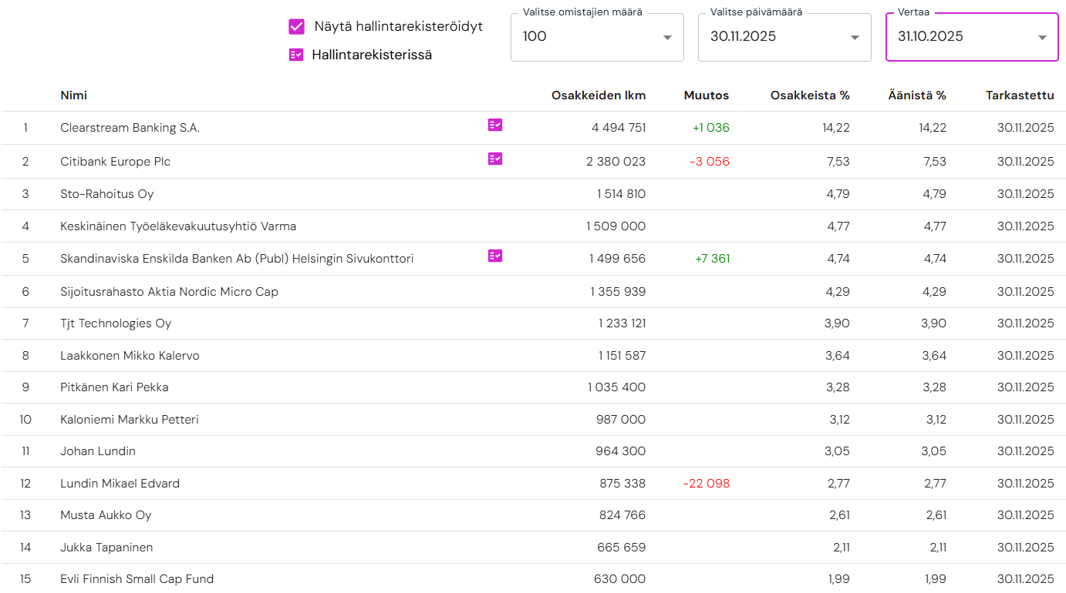The image size is (1066, 593).
Task: Click nominee icon on Skandinaviska Enskilda Banken row
Action: click(495, 256)
